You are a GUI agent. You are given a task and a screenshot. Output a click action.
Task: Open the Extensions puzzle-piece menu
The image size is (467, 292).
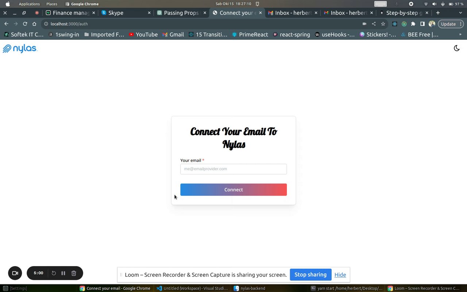413,24
